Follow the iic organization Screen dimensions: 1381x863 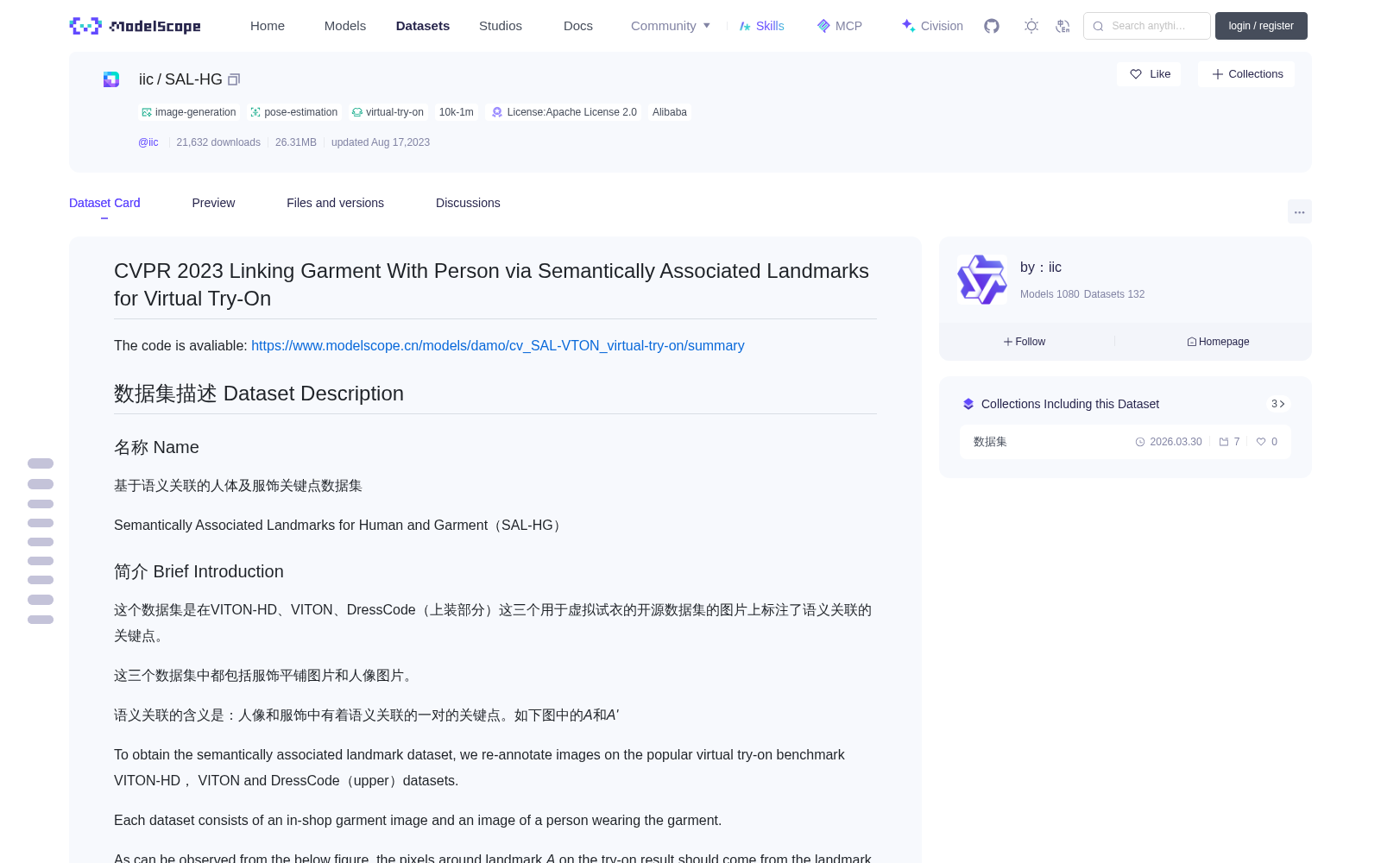coord(1025,342)
